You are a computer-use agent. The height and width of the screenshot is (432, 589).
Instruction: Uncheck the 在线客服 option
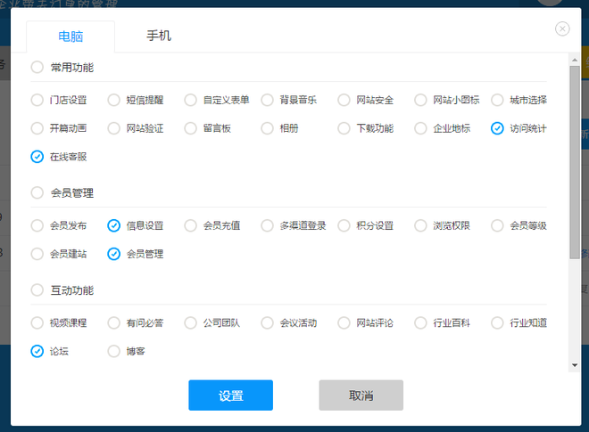click(37, 157)
